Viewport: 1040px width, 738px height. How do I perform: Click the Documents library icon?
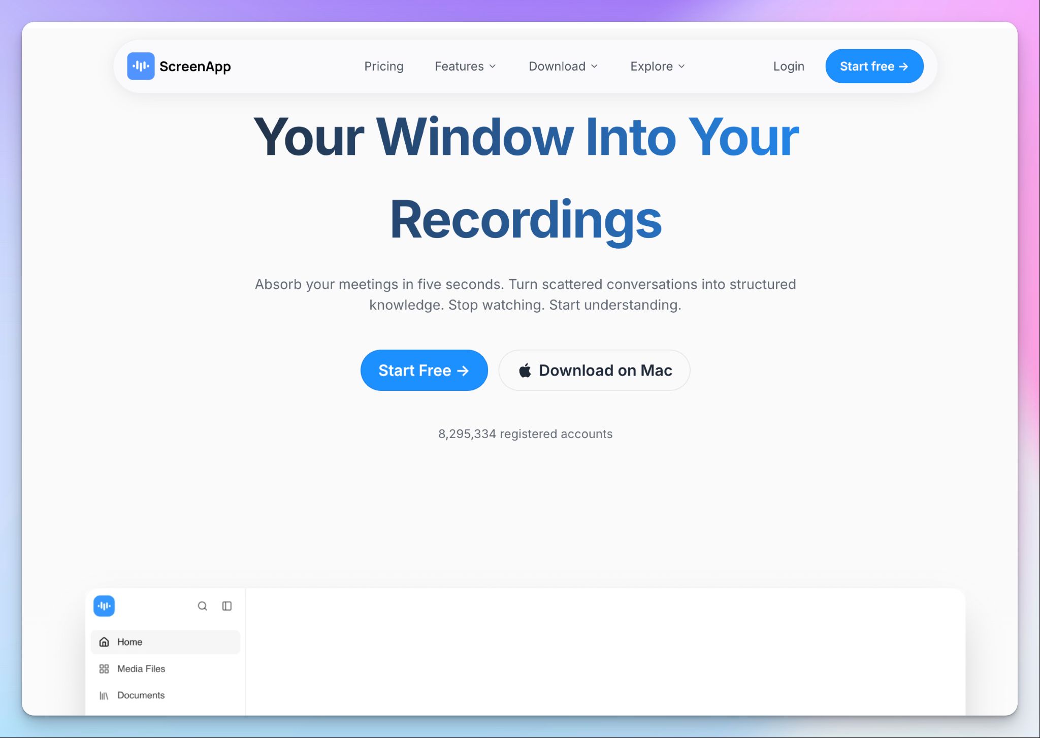pos(104,695)
